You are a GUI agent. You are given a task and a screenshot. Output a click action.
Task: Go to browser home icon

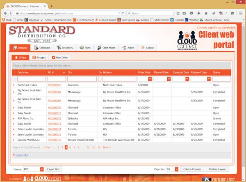click(x=206, y=14)
